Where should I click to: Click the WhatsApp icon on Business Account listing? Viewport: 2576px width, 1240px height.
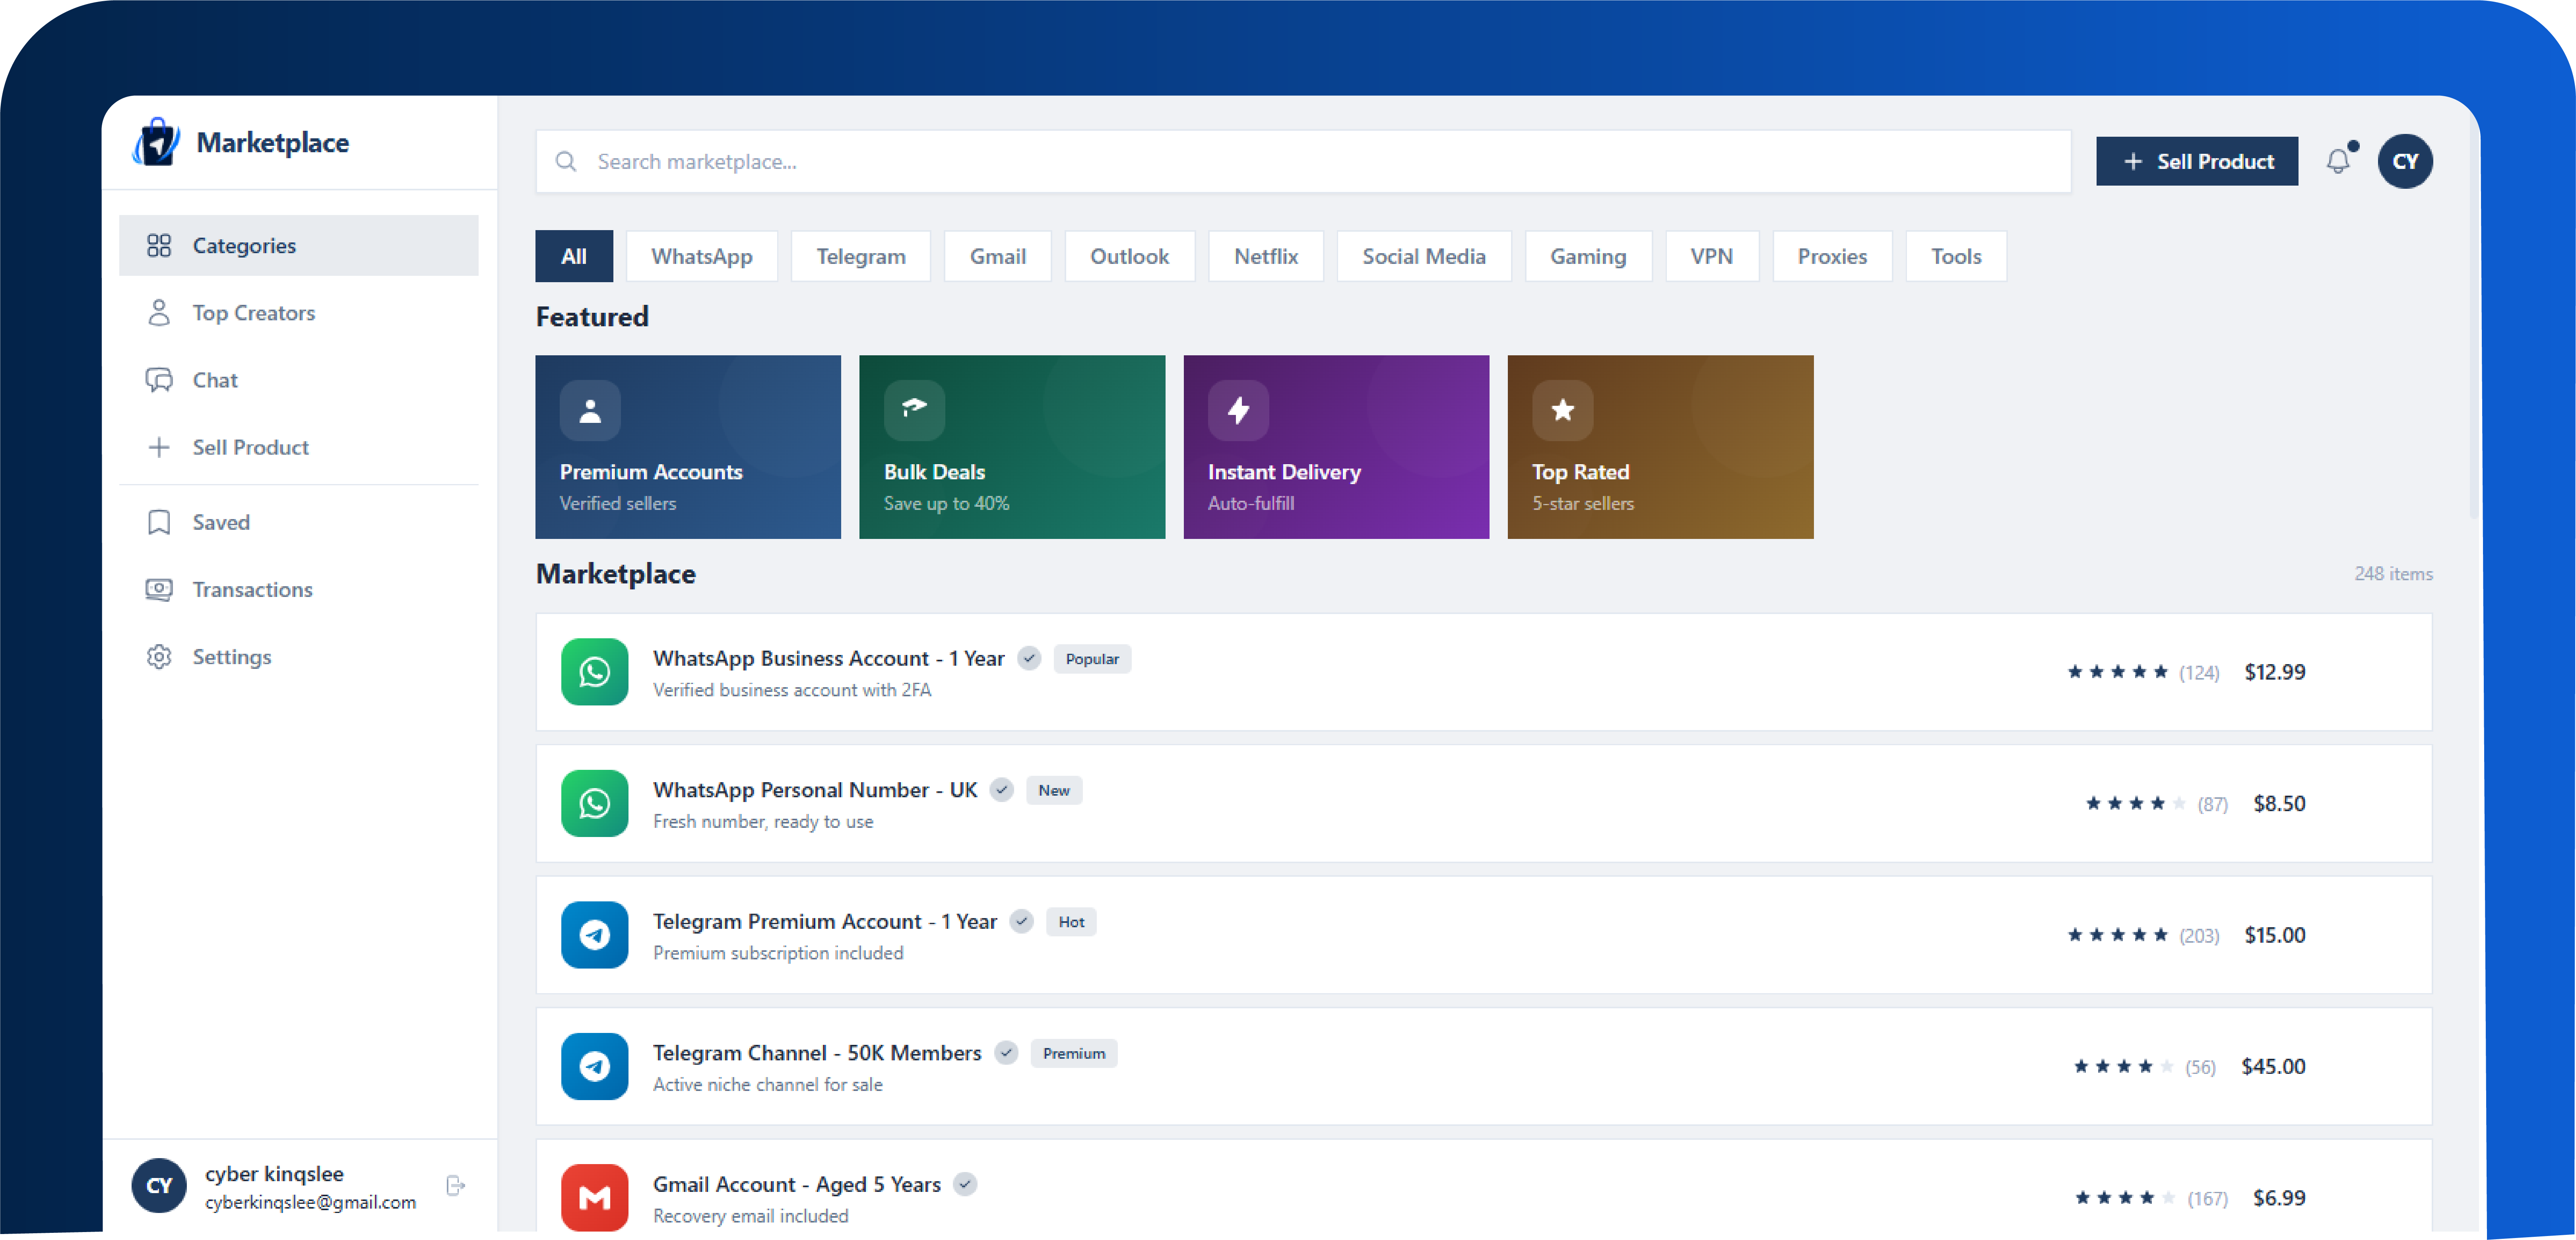tap(595, 672)
